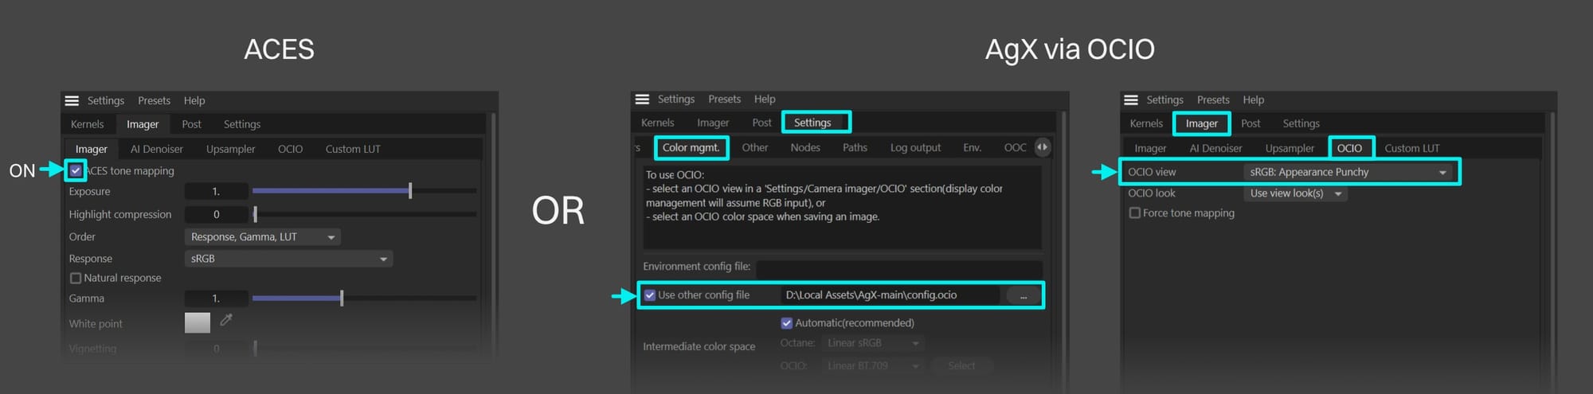
Task: Open AI Denoiser sub-tab in ACES panel
Action: pyautogui.click(x=157, y=149)
